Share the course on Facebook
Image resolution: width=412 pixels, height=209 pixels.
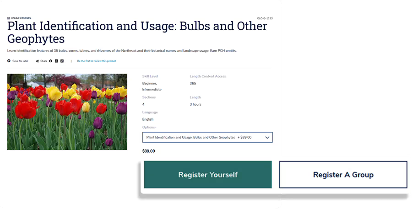tap(50, 61)
